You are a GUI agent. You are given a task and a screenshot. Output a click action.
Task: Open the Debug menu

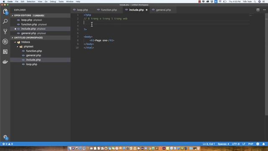click(x=53, y=2)
